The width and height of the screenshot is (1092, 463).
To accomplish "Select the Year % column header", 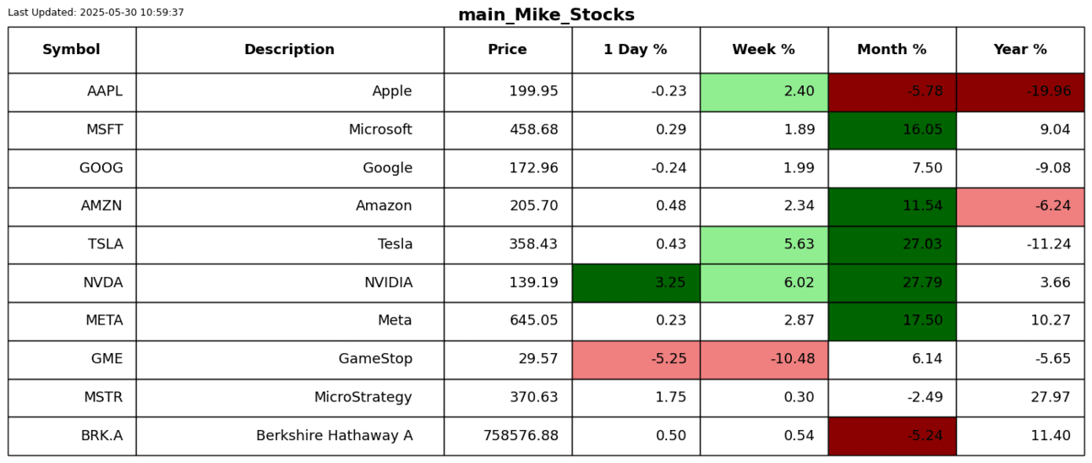I will coord(1019,50).
